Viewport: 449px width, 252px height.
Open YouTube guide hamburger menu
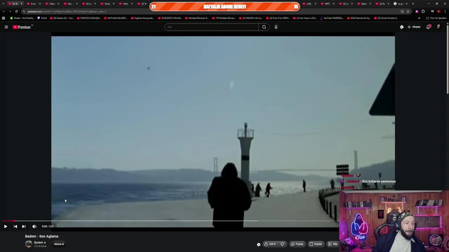(6, 27)
